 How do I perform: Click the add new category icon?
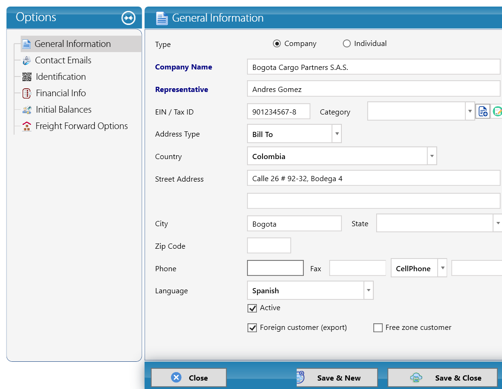483,111
